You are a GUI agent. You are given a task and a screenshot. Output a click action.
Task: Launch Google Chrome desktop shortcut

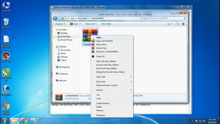coord(6,108)
